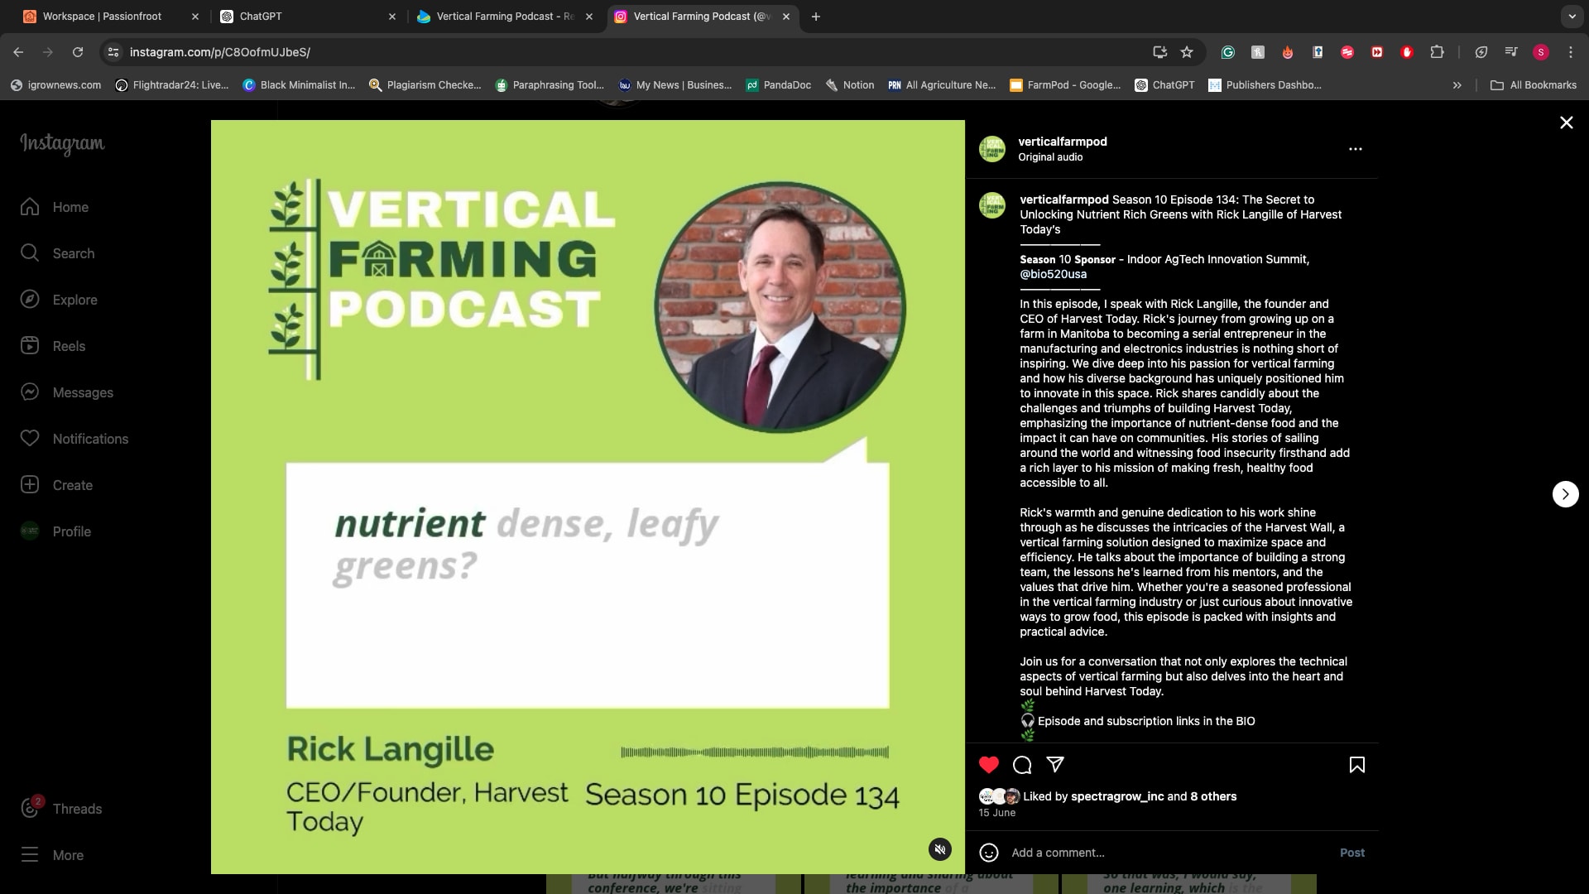
Task: Click Post to submit comment
Action: pyautogui.click(x=1352, y=853)
